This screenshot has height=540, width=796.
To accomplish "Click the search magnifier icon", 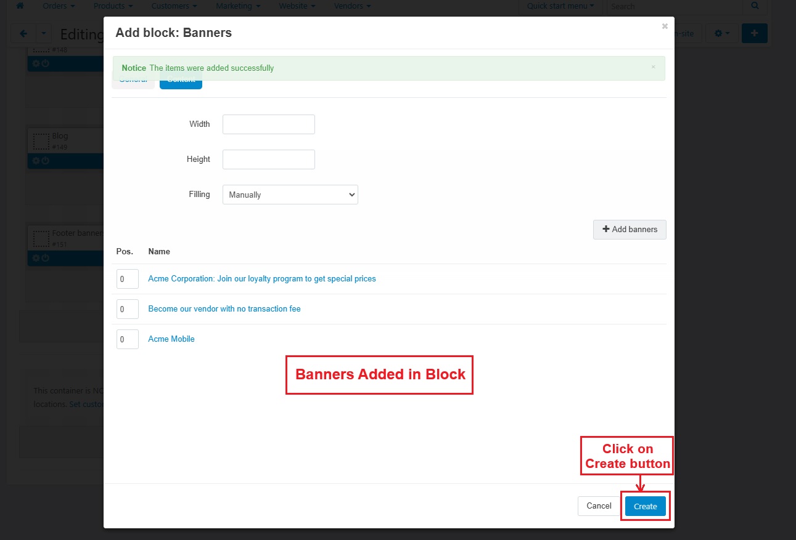I will (755, 6).
